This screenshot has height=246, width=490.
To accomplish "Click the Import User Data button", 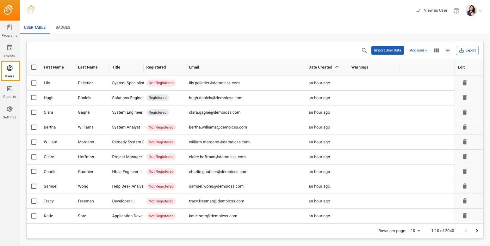I will point(388,50).
